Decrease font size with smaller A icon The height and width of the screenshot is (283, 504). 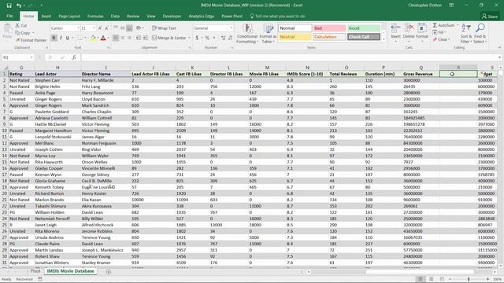pos(107,28)
